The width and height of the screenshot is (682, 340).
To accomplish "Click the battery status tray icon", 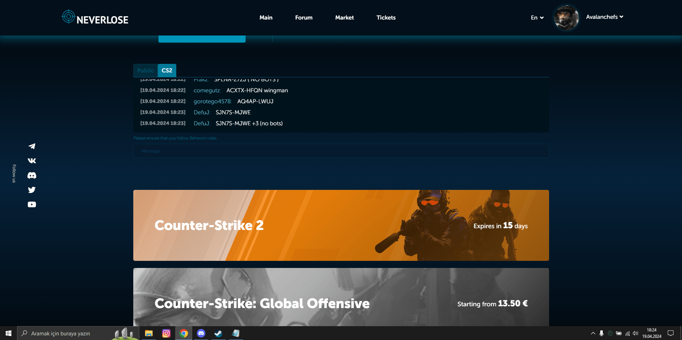I will (x=619, y=333).
